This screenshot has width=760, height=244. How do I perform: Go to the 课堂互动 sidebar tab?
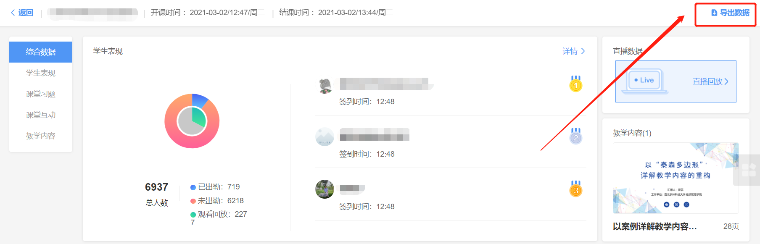(x=41, y=115)
